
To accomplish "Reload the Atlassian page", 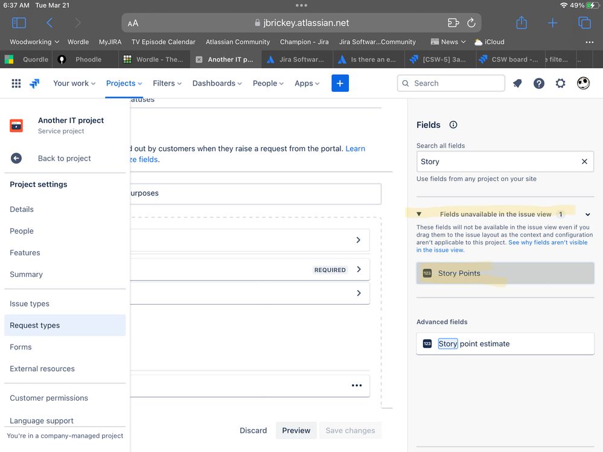I will (471, 23).
